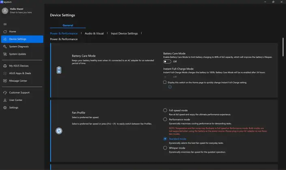
Task: Click the Device Settings sliders icon
Action: pos(5,39)
